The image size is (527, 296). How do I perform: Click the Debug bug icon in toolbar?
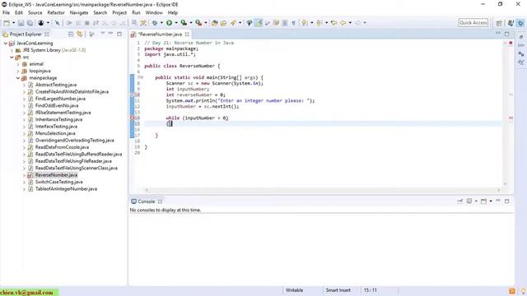155,23
